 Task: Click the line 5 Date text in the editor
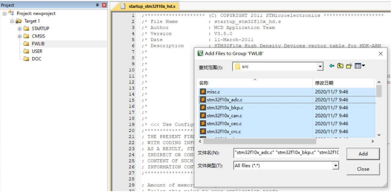point(156,40)
